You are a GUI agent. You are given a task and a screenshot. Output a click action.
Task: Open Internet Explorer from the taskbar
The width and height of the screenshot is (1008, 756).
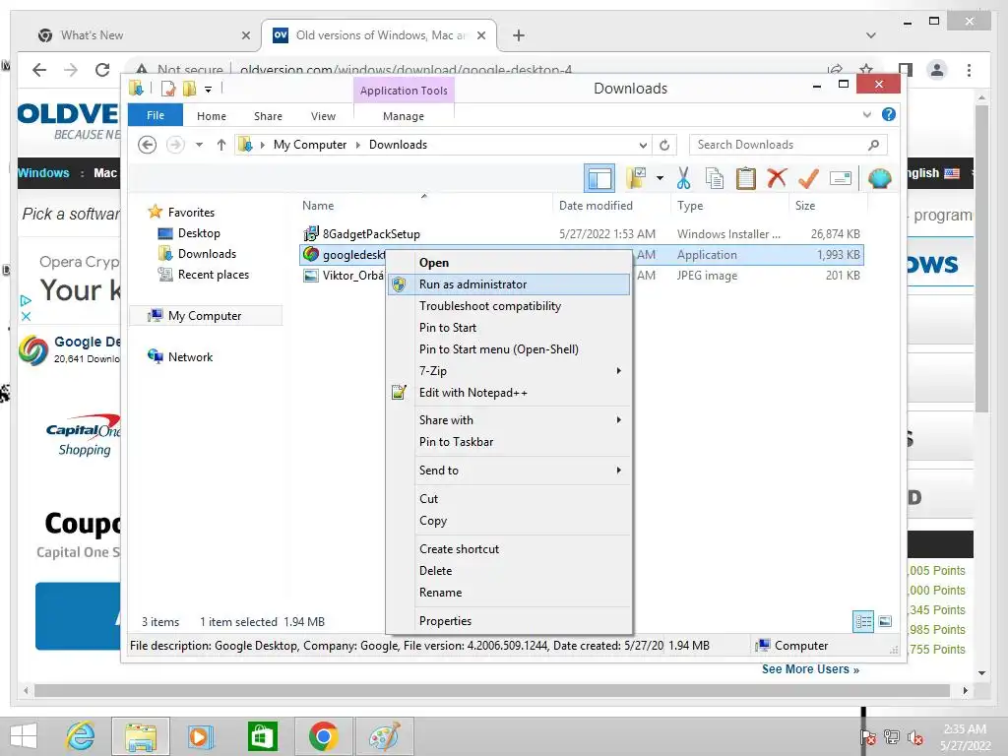(x=81, y=736)
